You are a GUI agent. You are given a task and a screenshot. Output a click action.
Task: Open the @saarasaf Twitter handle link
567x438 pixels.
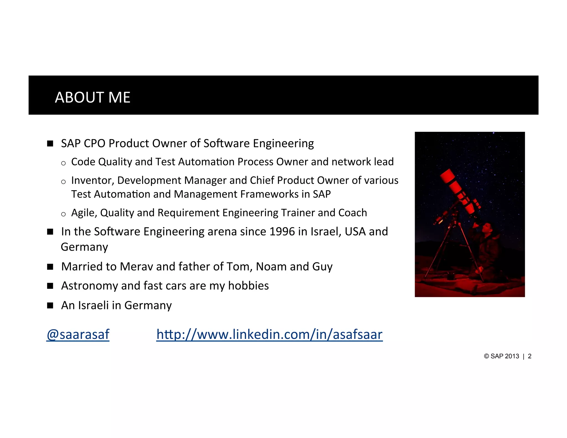[78, 334]
